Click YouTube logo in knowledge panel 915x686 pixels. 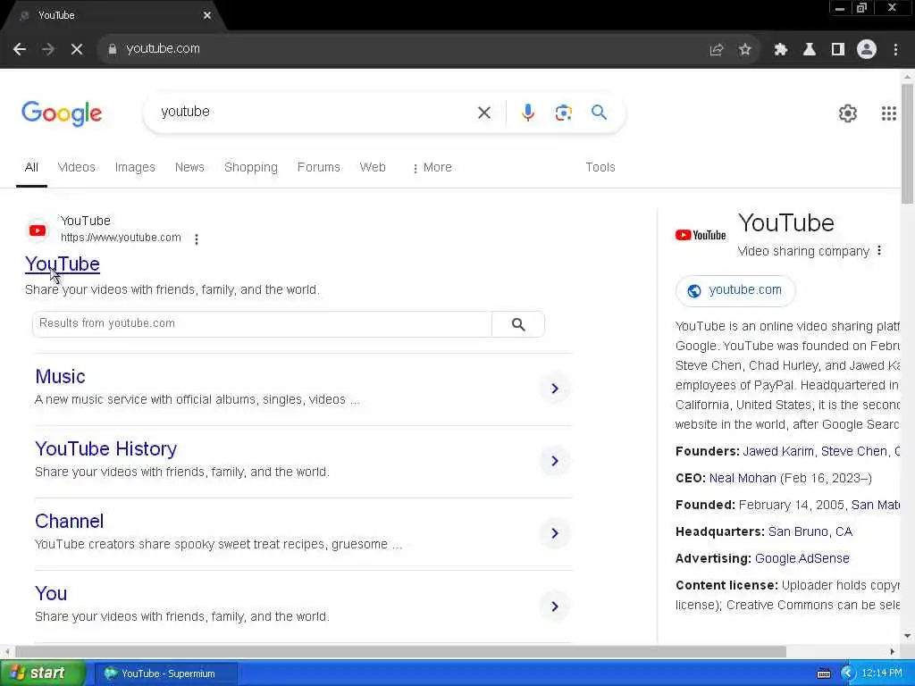[701, 235]
